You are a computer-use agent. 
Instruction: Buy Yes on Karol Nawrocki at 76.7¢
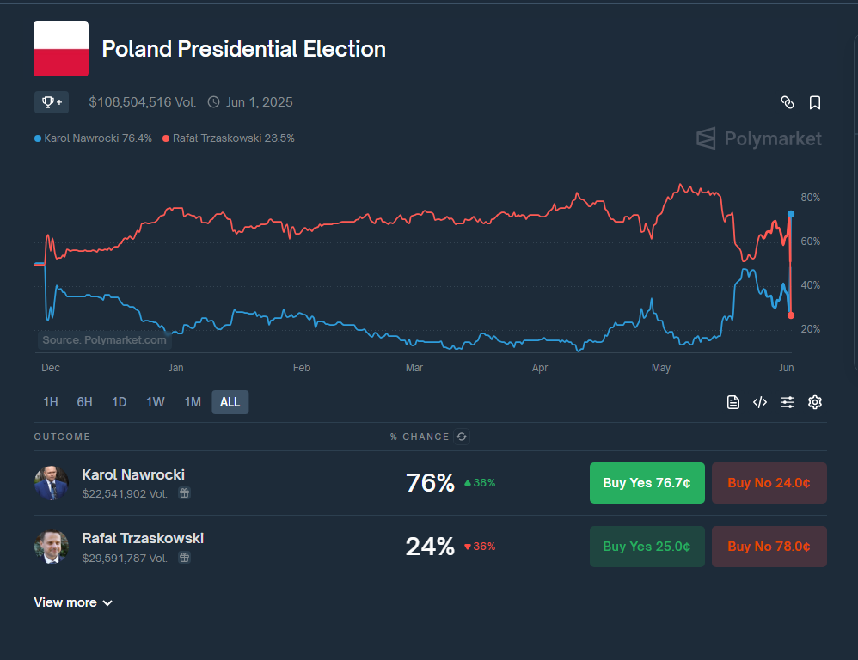pos(647,483)
